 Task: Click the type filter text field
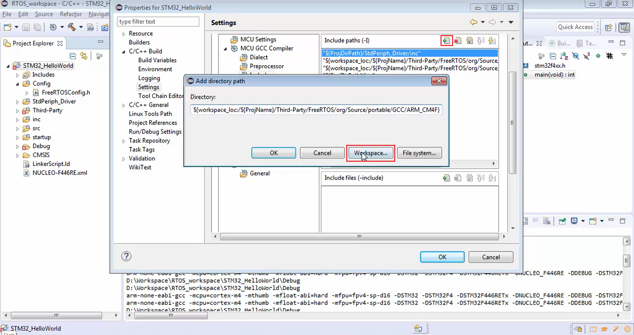[158, 21]
